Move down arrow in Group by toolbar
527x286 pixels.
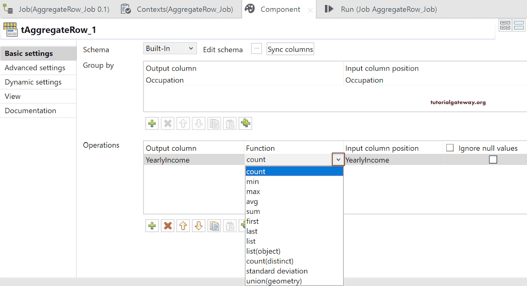pos(199,123)
